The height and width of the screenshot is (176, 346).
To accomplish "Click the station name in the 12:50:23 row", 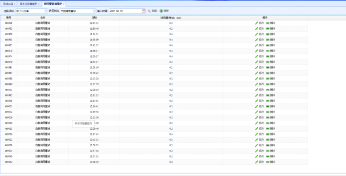I will click(x=43, y=145).
